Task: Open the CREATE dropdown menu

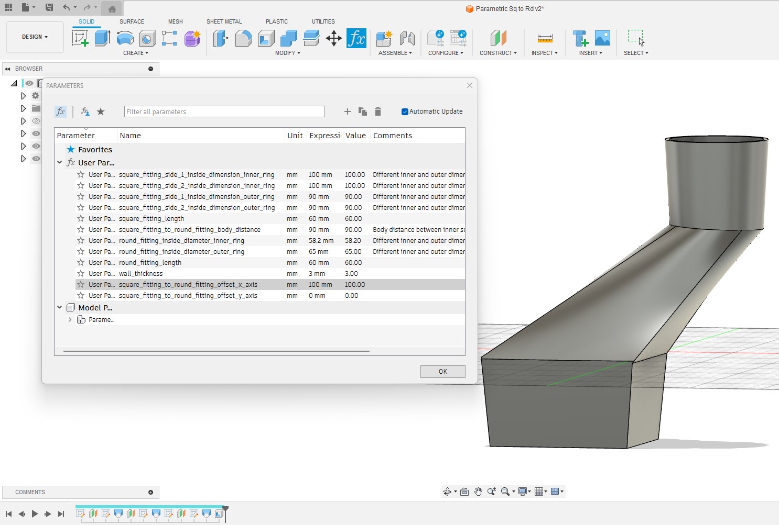Action: tap(136, 53)
